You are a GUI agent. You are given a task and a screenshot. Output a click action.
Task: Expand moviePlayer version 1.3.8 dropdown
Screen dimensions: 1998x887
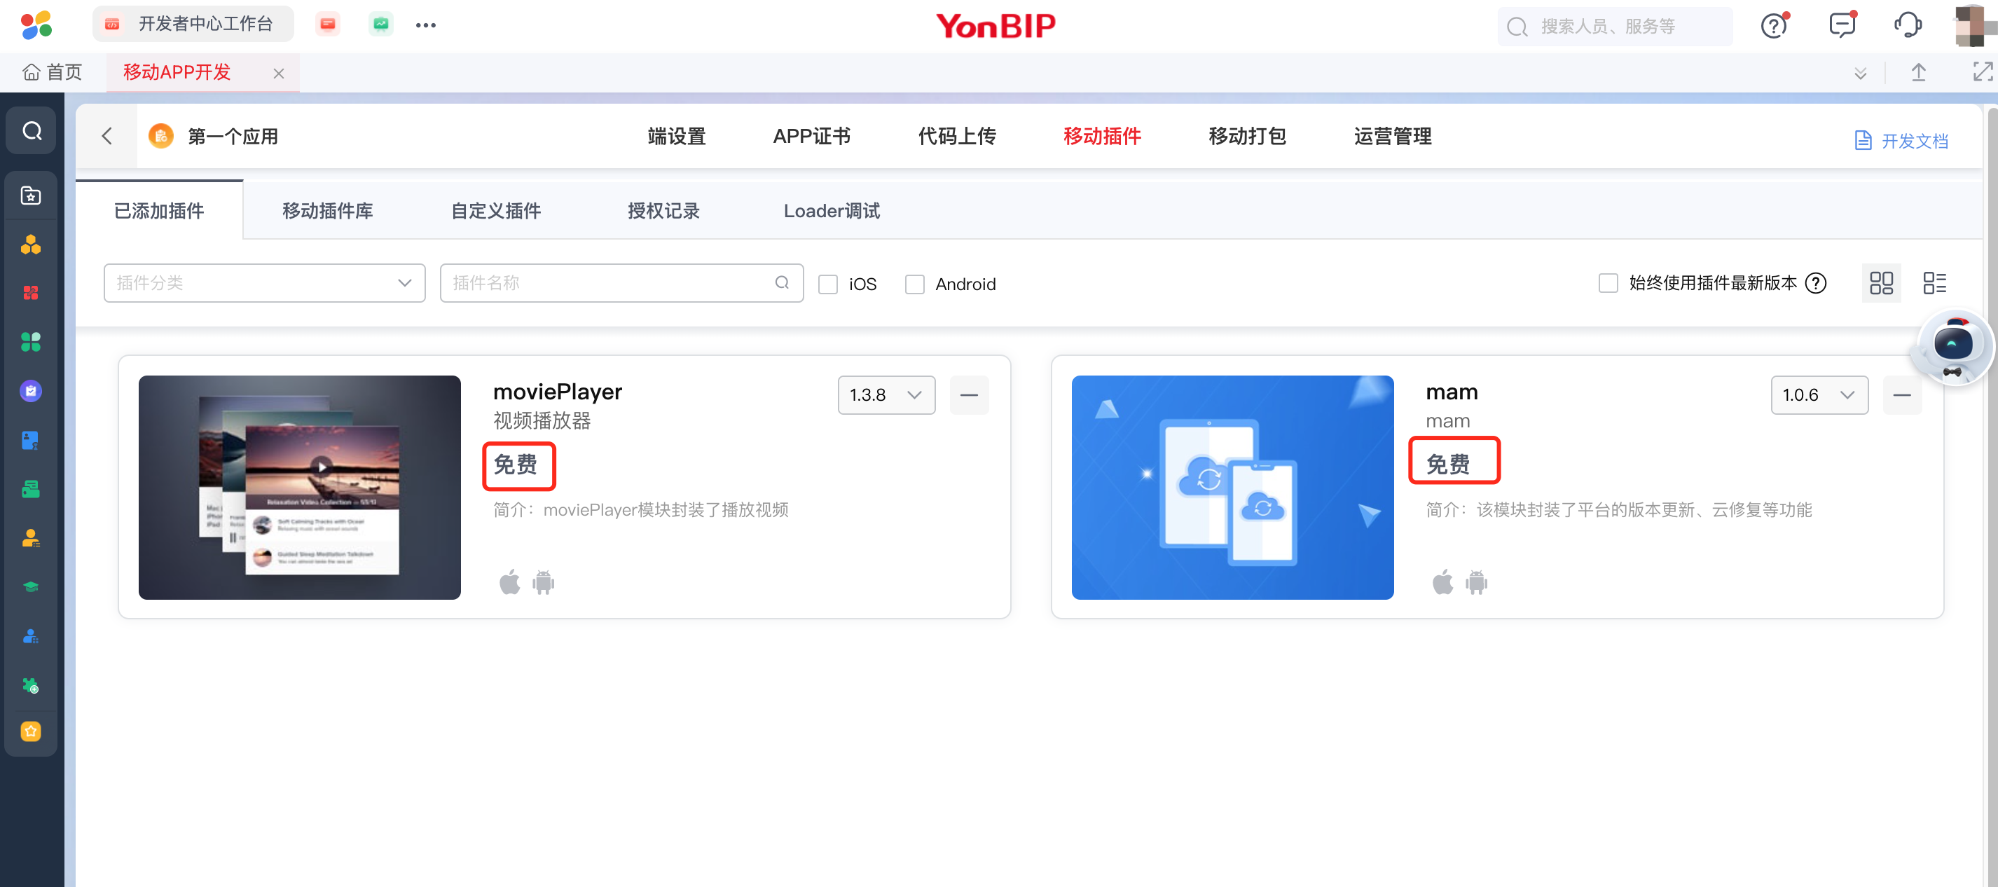[886, 395]
